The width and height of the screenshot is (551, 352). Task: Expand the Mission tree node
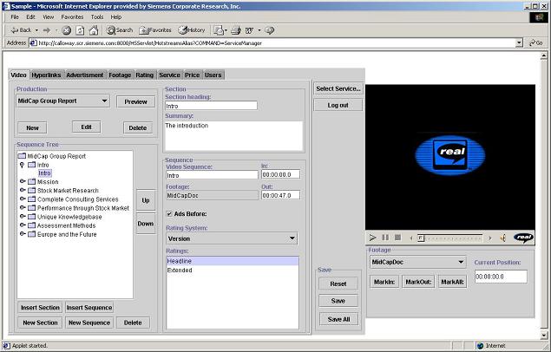click(x=23, y=182)
